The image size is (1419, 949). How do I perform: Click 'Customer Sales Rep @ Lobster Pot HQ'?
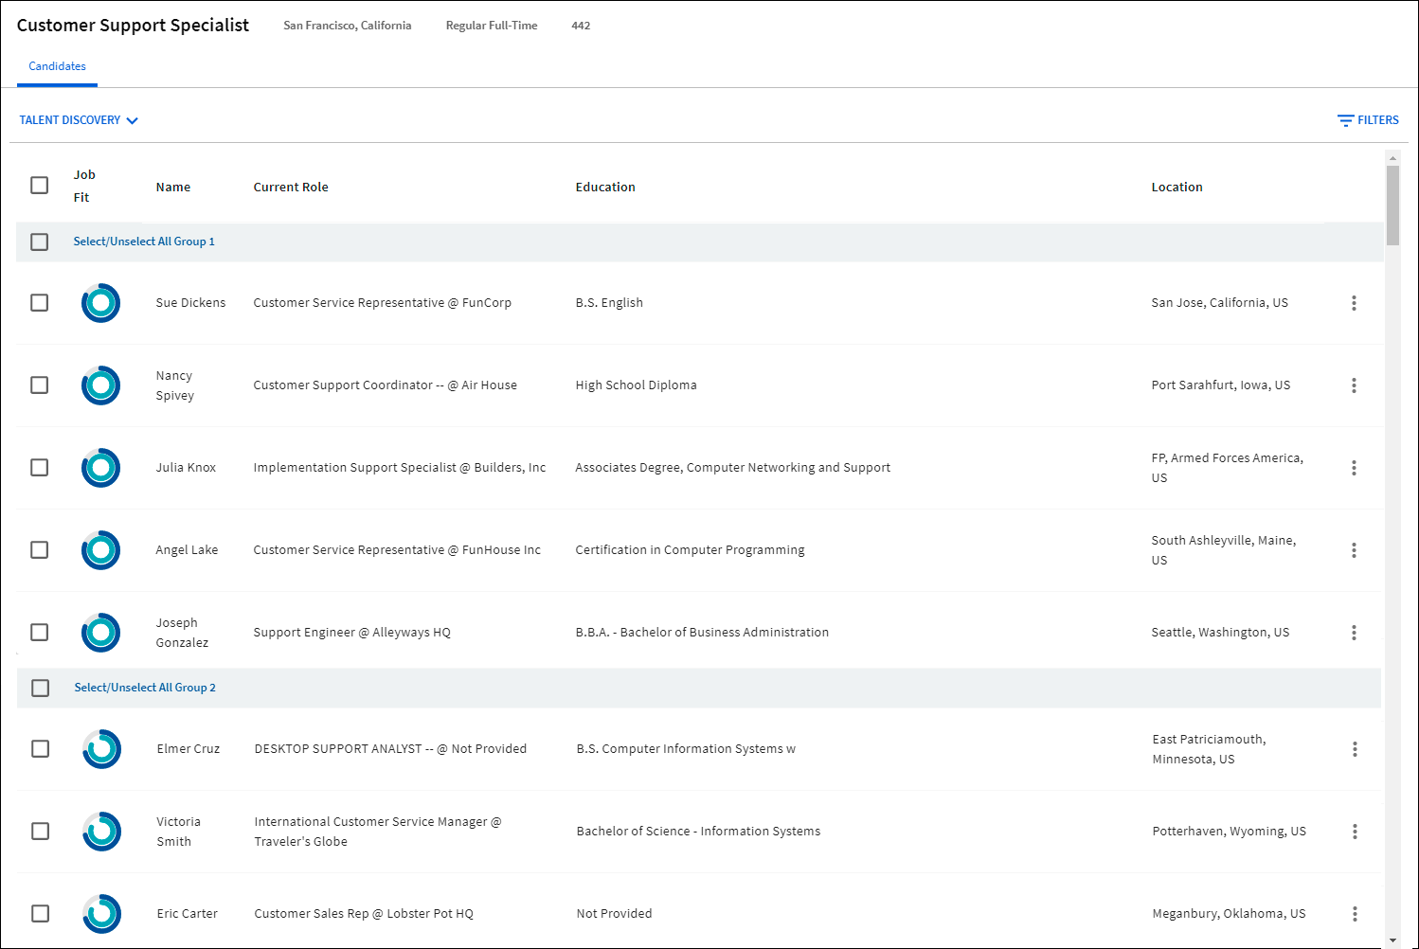pos(364,914)
